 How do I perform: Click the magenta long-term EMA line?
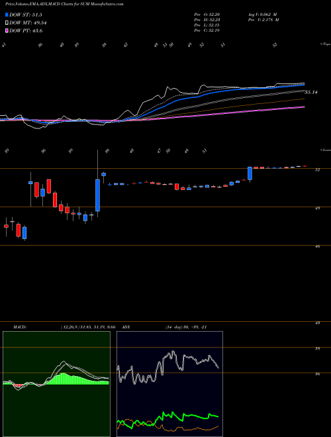pos(223,113)
